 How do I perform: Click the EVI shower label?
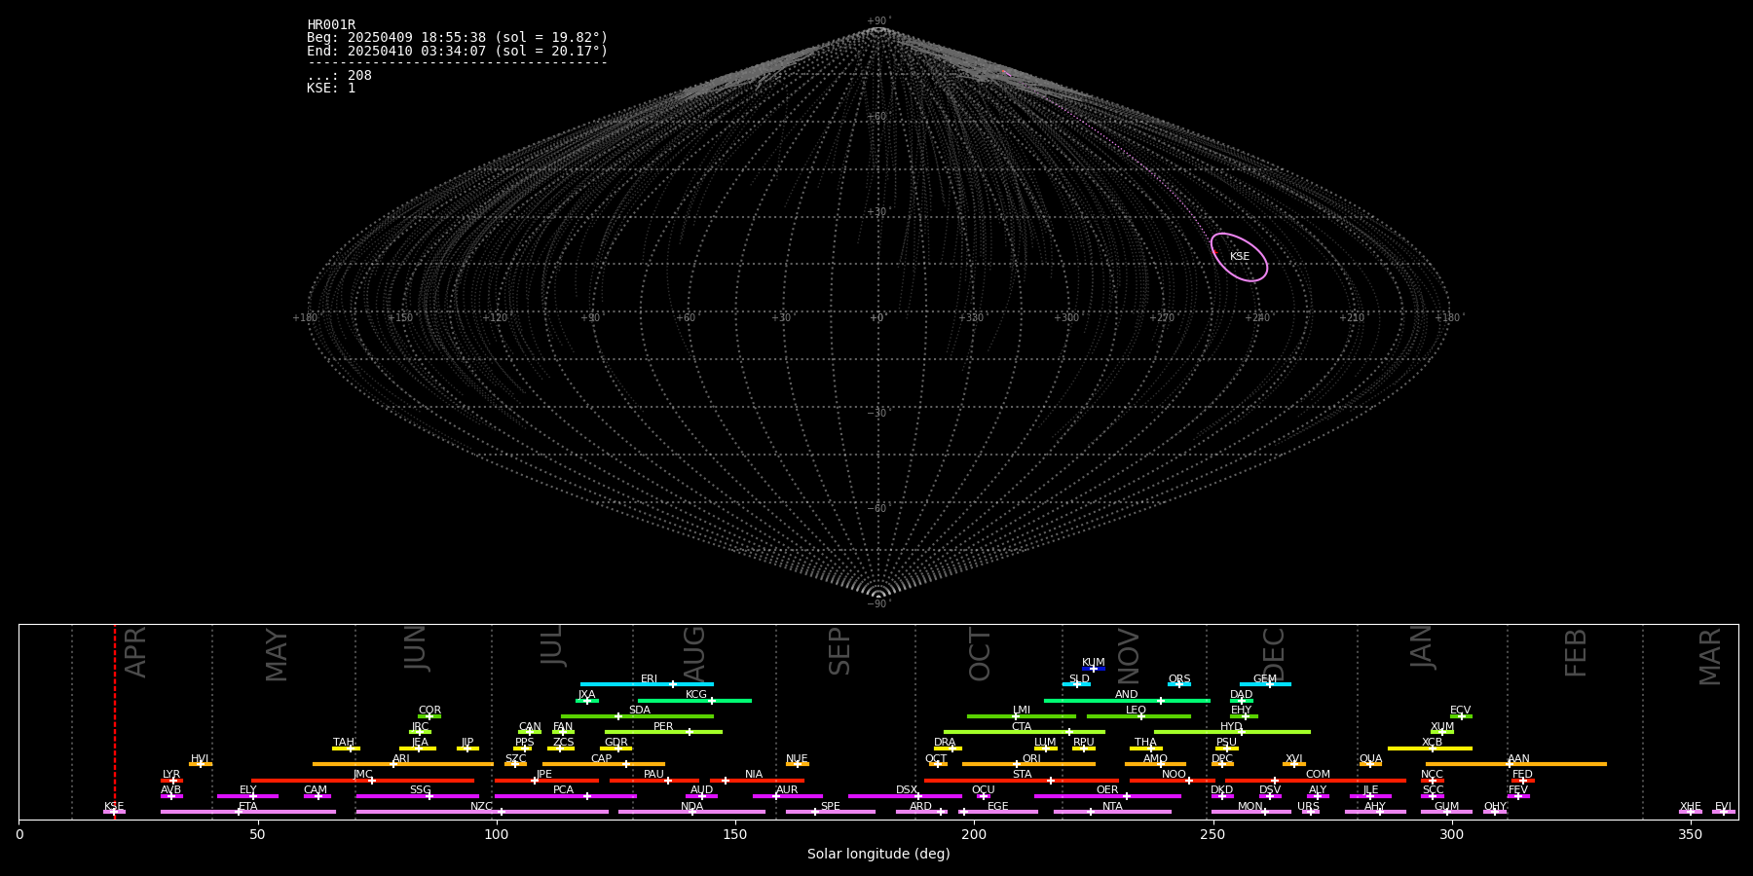(1723, 806)
